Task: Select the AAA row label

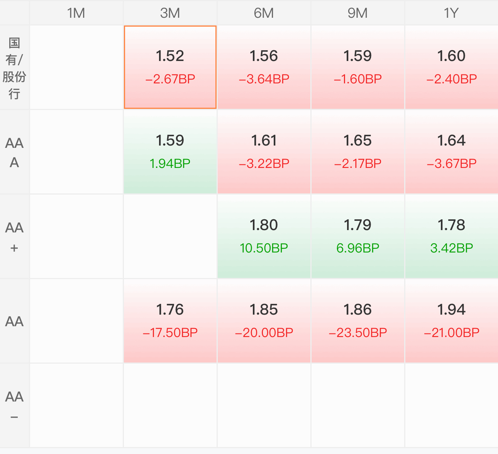Action: tap(14, 152)
